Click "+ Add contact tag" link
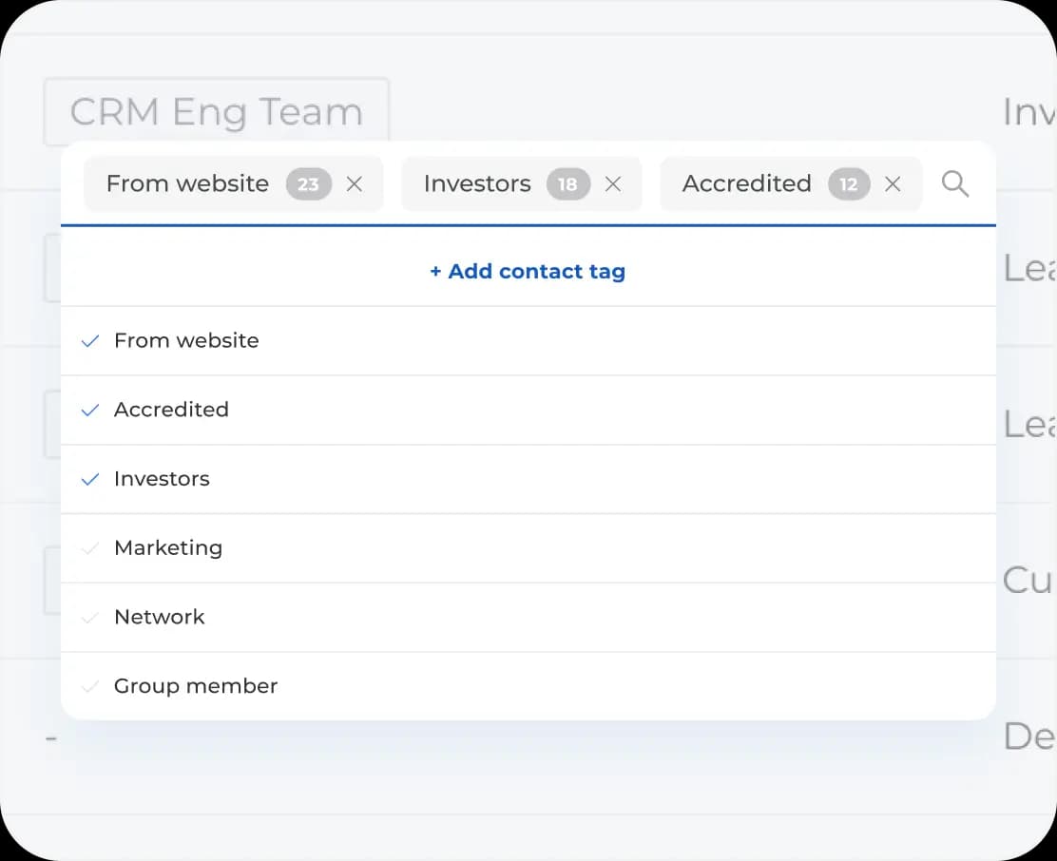 [528, 272]
